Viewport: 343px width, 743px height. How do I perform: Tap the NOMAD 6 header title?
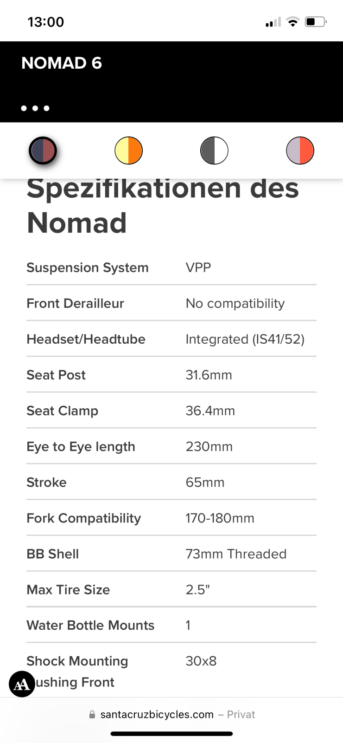click(62, 63)
